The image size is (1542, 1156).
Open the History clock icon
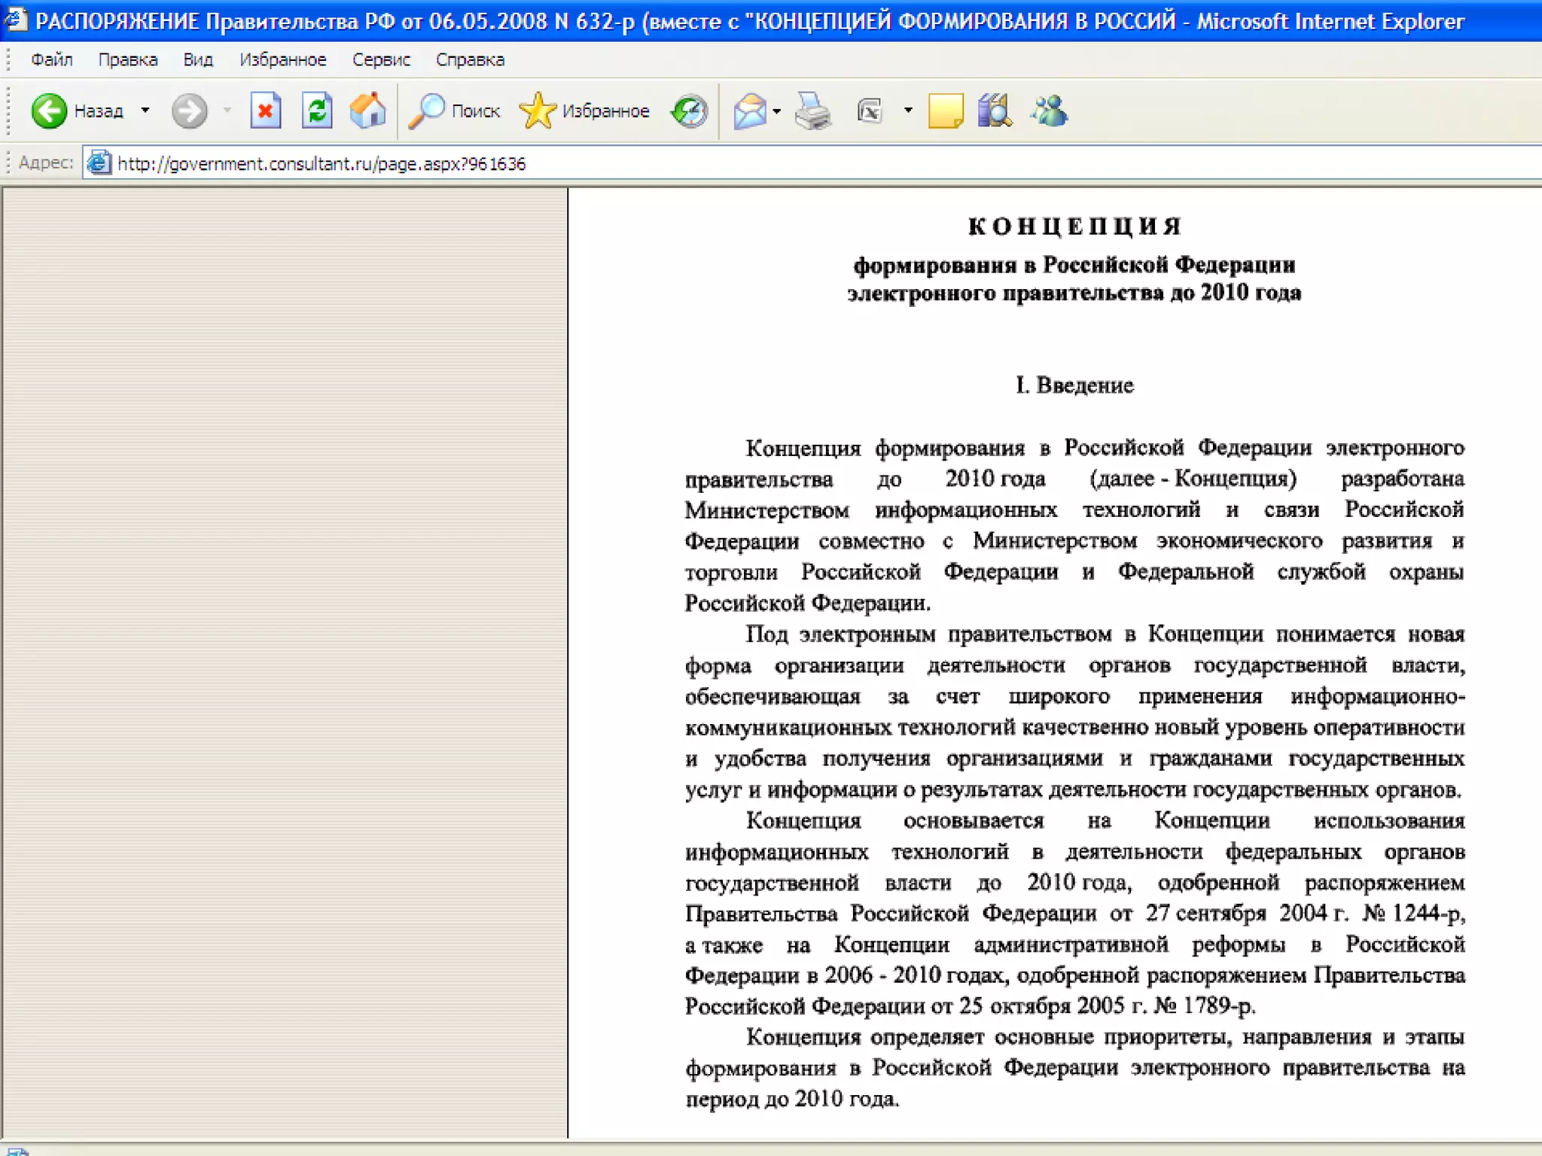[x=690, y=111]
